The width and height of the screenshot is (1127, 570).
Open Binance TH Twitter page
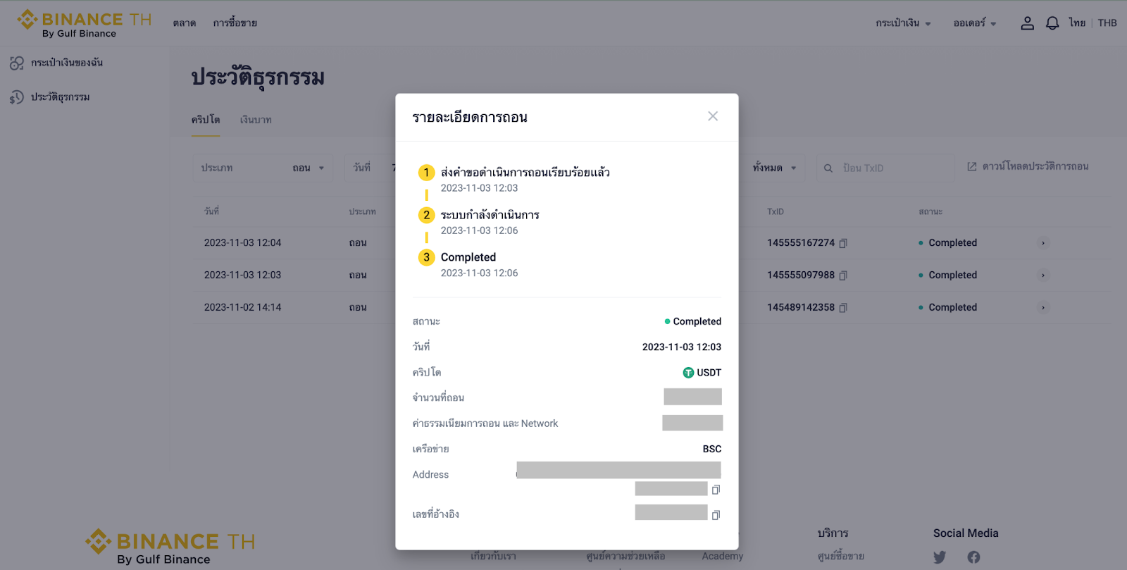[940, 557]
